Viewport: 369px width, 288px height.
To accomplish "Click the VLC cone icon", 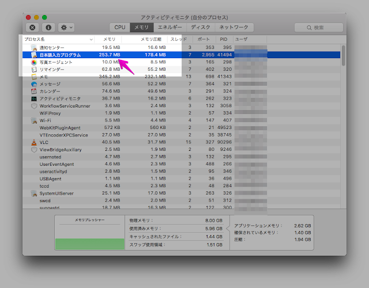I will point(34,142).
